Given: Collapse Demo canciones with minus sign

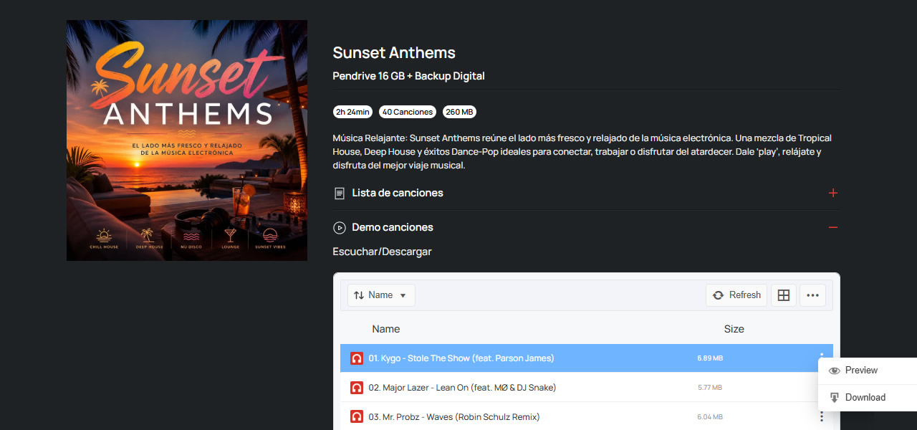Looking at the screenshot, I should click(x=832, y=227).
